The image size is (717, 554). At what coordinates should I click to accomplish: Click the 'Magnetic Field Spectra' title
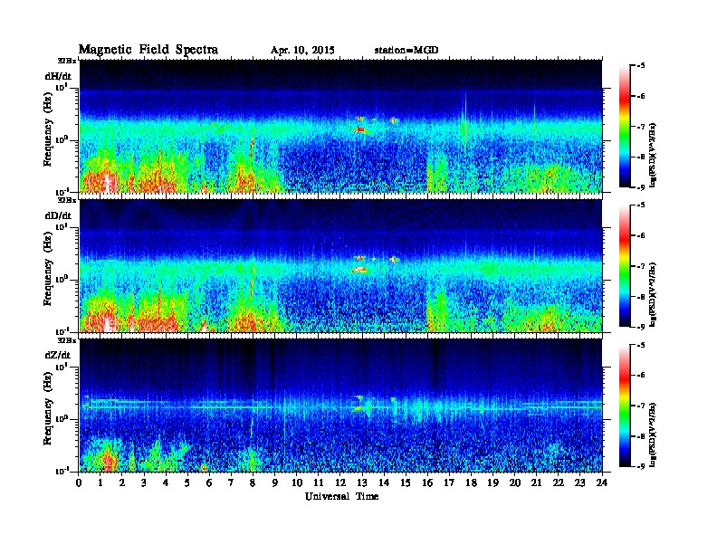pyautogui.click(x=148, y=50)
